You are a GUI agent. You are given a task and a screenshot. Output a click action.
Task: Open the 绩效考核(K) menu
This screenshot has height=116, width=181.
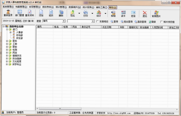(48, 7)
